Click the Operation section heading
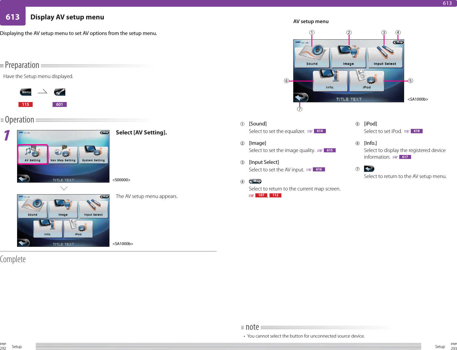The height and width of the screenshot is (350, 457). (19, 120)
